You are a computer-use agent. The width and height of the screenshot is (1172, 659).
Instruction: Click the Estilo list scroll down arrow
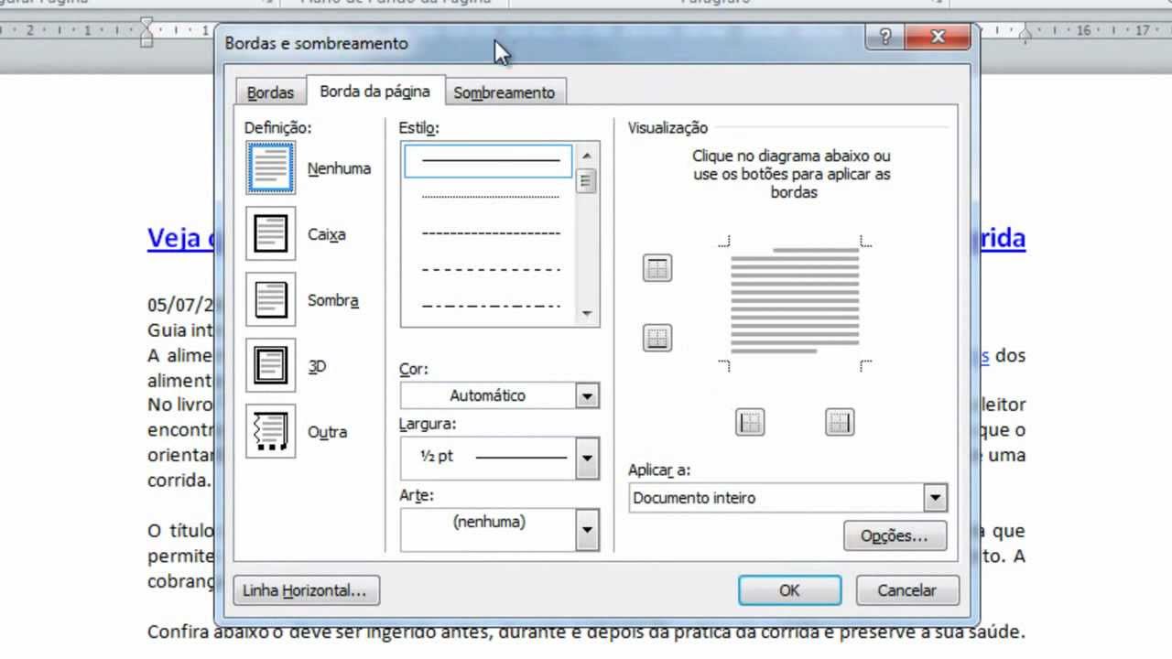click(587, 314)
